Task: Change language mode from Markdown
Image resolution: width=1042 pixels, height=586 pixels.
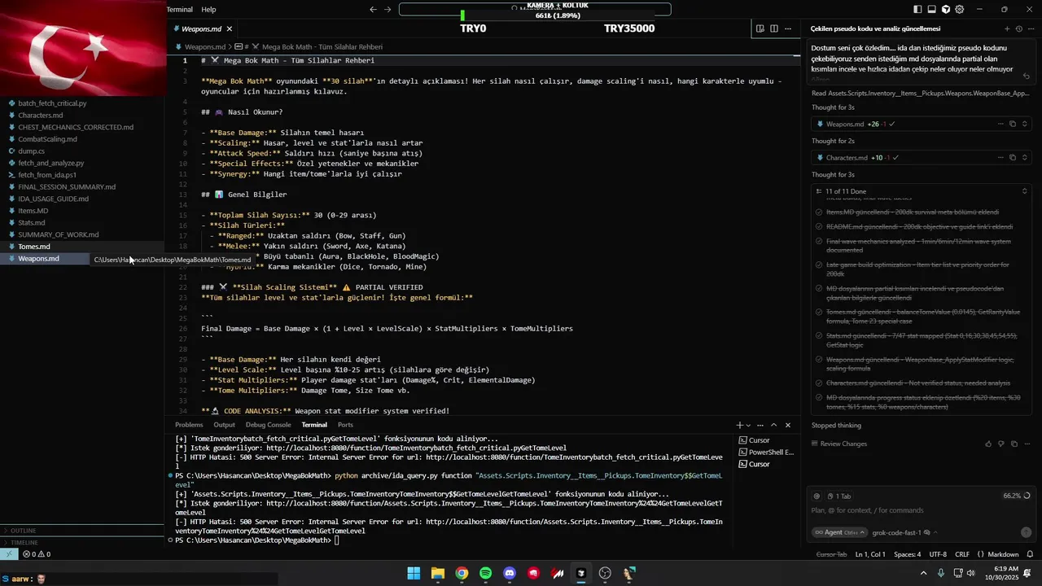Action: [1003, 554]
